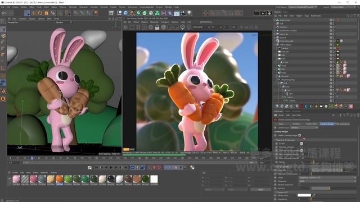Screen dimensions: 360x202
Task: Click the clay mode sphere icon in Live Viewer
Action: [x=164, y=27]
